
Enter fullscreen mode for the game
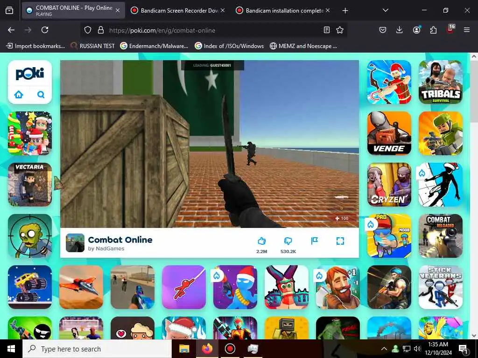point(340,241)
